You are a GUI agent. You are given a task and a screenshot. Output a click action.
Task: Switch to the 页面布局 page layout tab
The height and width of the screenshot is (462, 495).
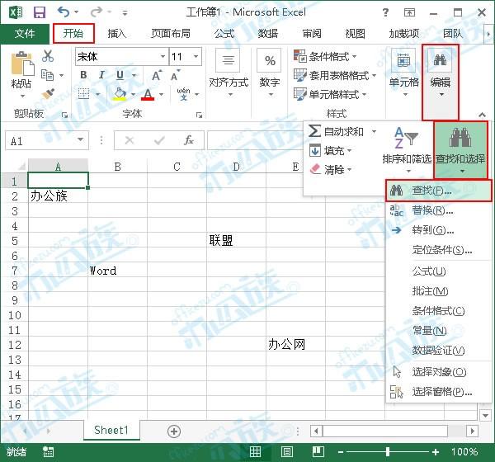coord(171,34)
